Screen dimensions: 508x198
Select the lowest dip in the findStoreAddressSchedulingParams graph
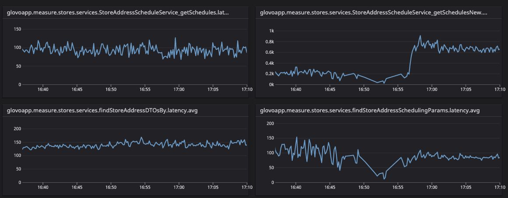click(384, 179)
